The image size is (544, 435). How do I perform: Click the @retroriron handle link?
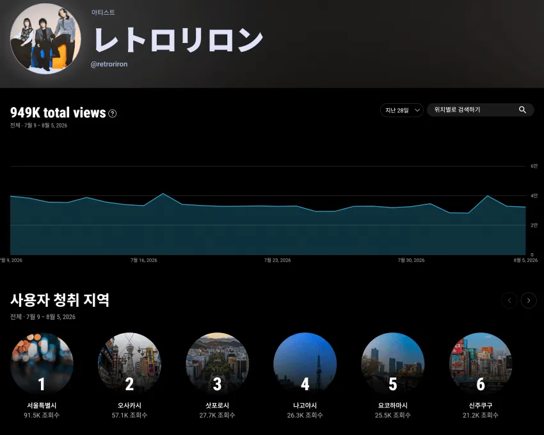[x=109, y=64]
